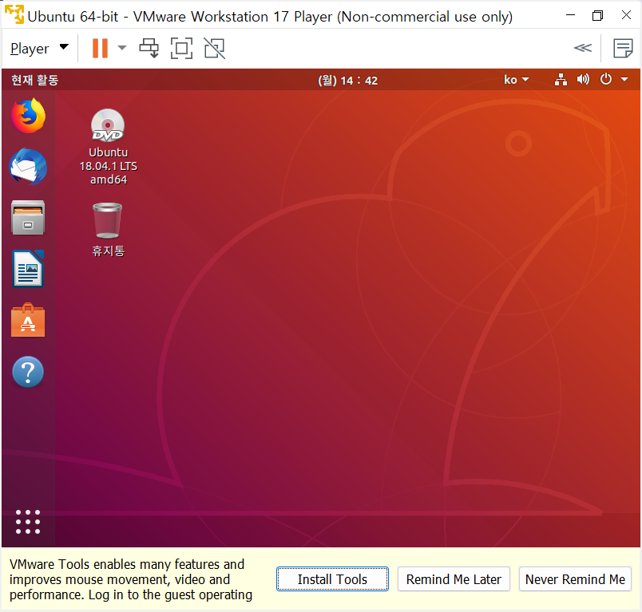Screen dimensions: 642x612
Task: Open Help from the dock
Action: pos(28,372)
